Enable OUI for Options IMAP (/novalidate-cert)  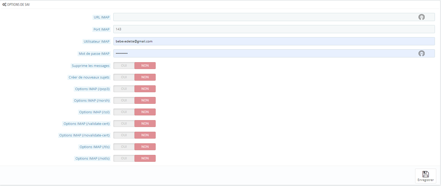coord(124,135)
